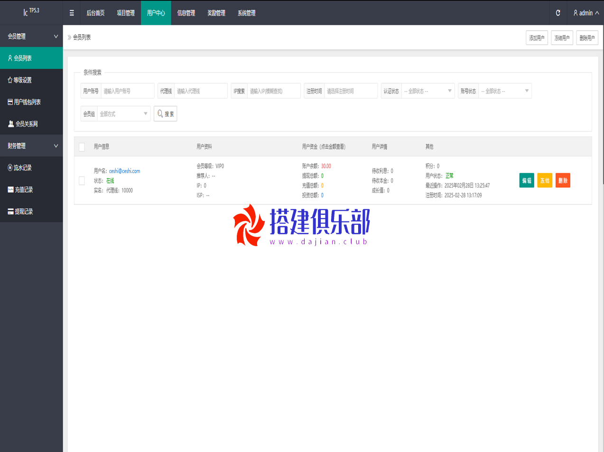Open 用户钱包列表 sidebar item

[31, 102]
